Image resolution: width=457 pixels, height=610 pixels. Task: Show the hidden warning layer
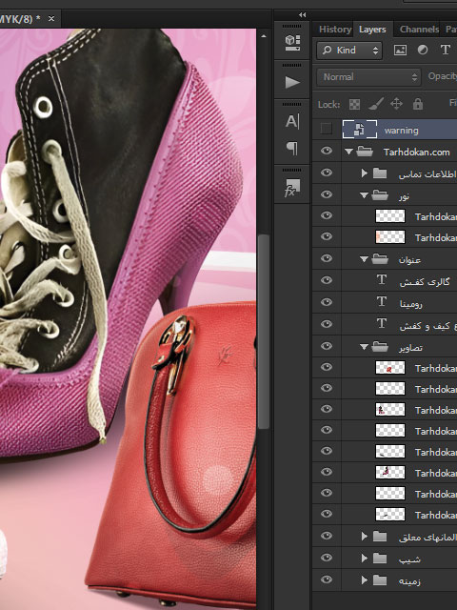pos(326,129)
